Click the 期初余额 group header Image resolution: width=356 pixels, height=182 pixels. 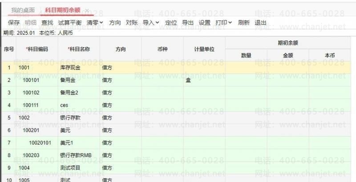point(288,43)
